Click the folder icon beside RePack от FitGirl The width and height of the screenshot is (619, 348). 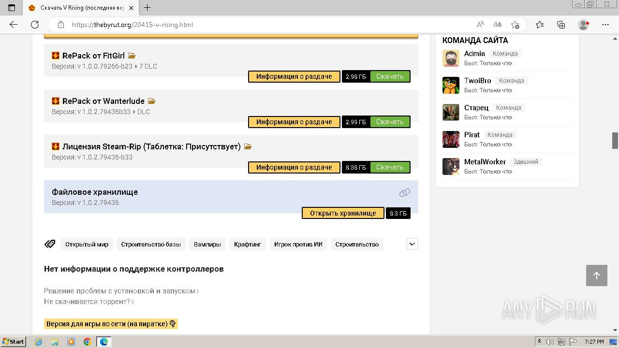pos(132,56)
